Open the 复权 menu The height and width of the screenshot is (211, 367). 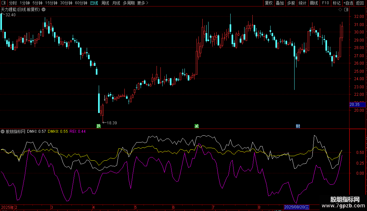click(x=269, y=3)
